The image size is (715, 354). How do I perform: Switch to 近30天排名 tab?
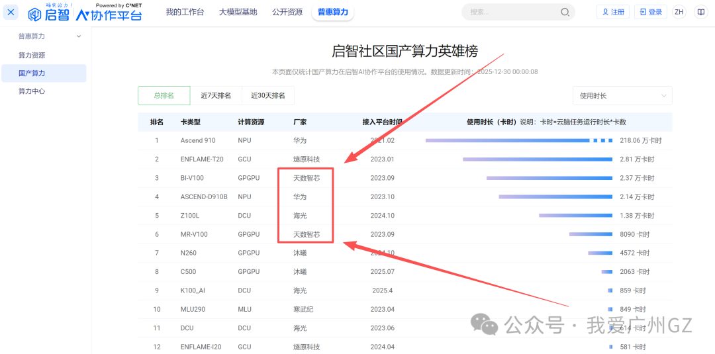click(267, 96)
